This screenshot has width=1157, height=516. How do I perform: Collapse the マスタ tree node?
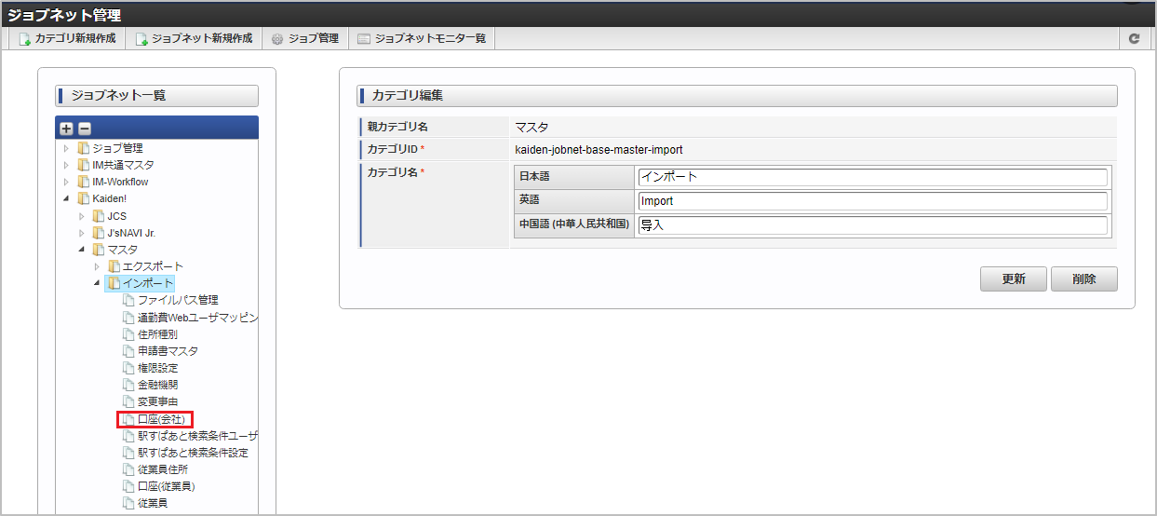tap(81, 250)
